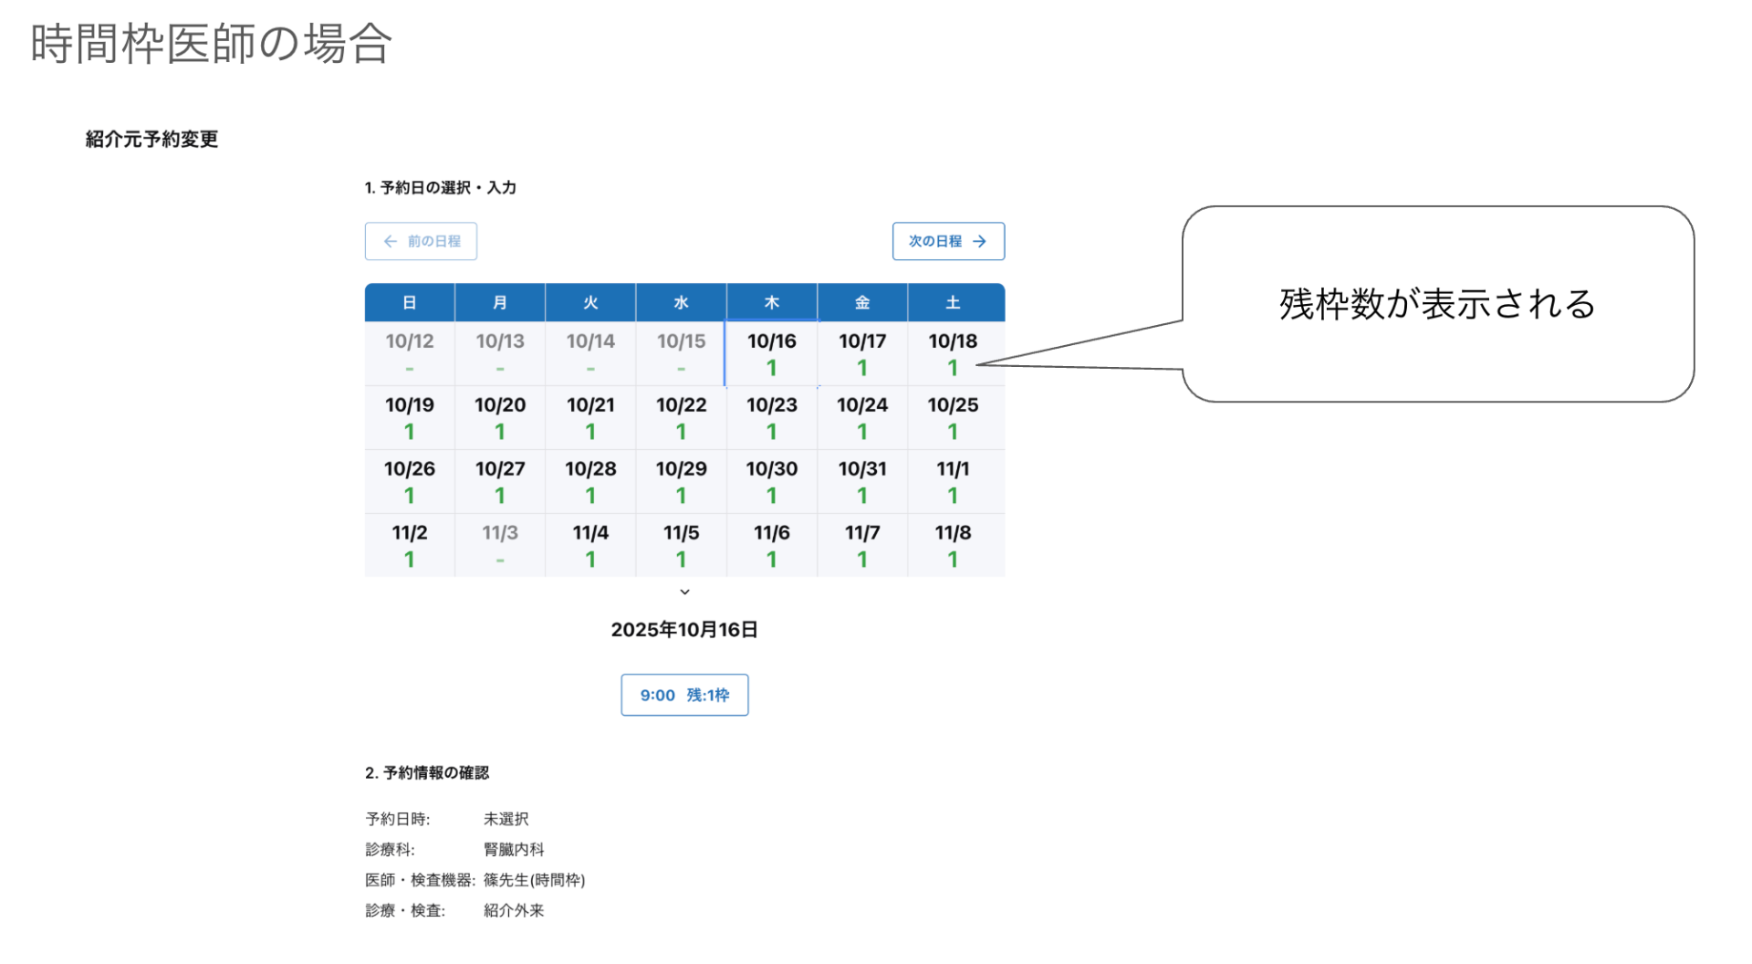This screenshot has width=1752, height=964.
Task: Select the 10/29 Wednesday date cell
Action: pyautogui.click(x=681, y=481)
